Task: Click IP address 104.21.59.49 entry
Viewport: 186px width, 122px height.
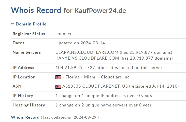Action: coord(69,67)
